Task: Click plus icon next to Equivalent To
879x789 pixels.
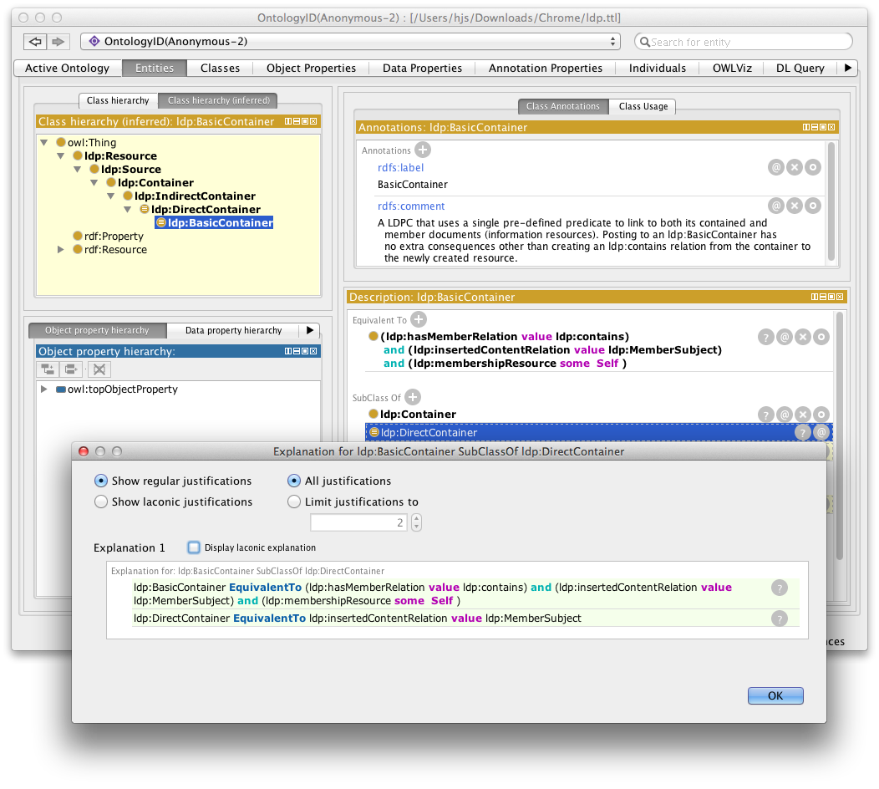Action: (419, 319)
